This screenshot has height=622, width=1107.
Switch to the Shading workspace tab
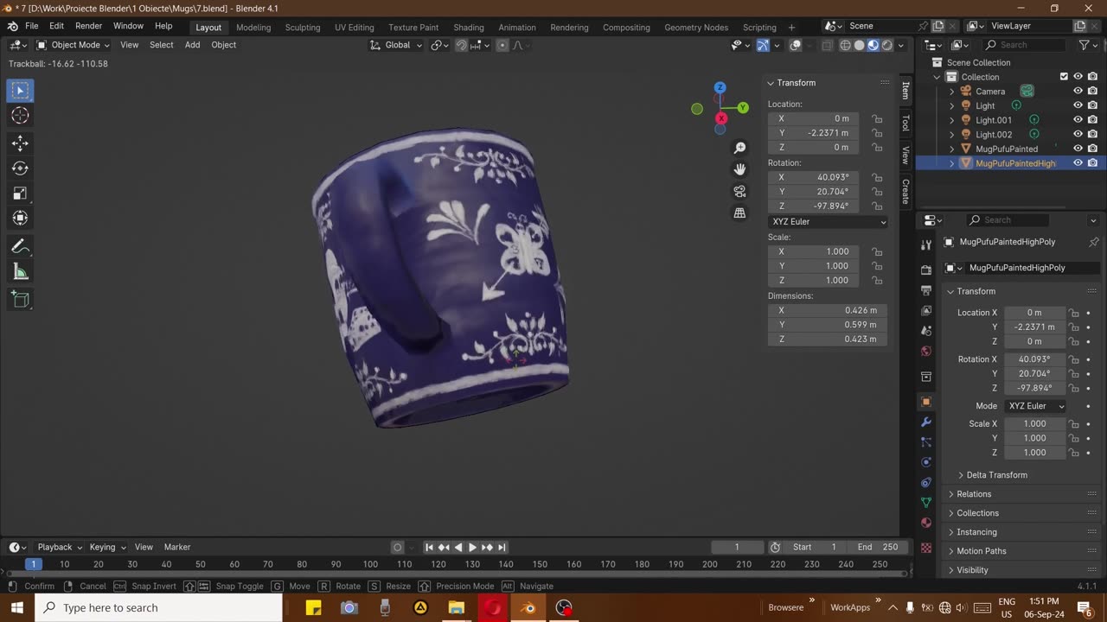click(x=469, y=27)
